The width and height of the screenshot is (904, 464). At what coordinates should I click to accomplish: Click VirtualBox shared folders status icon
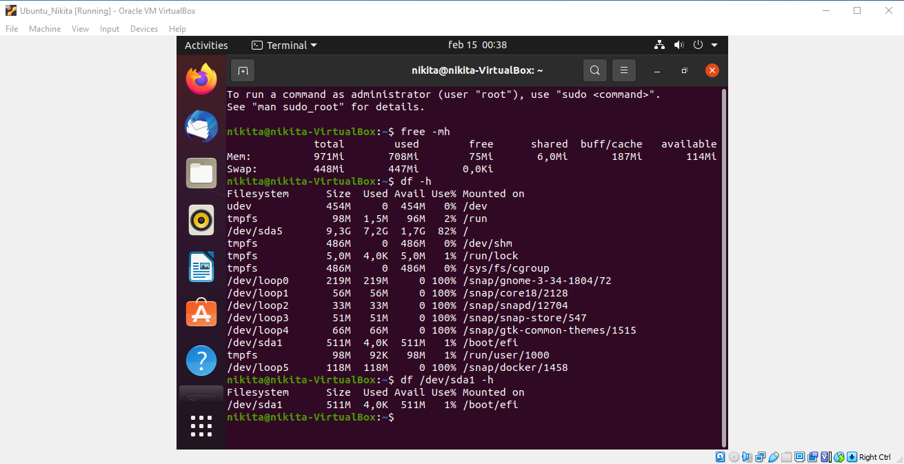point(786,457)
